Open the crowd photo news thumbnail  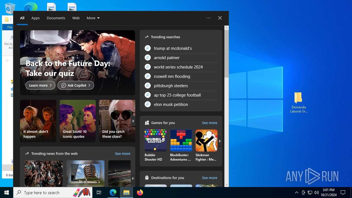(x=44, y=174)
